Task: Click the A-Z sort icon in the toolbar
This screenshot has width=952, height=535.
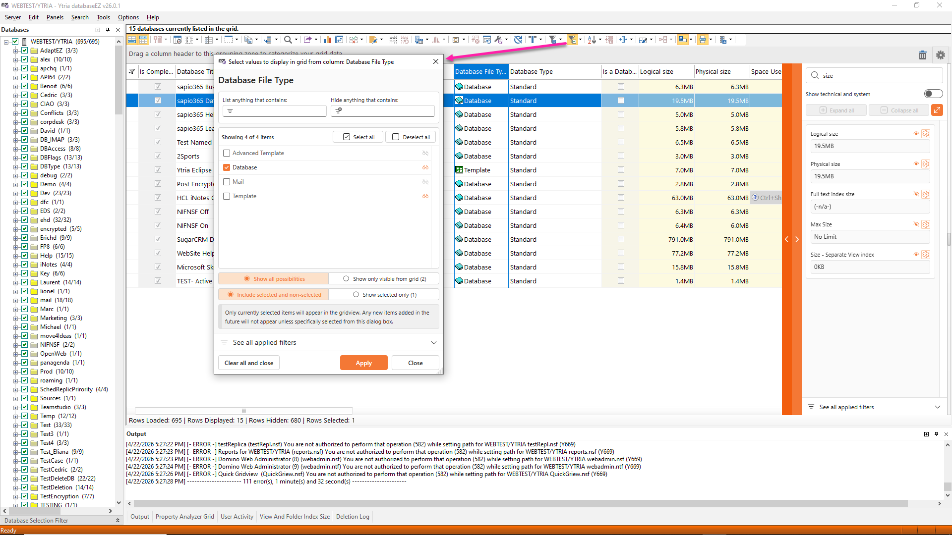Action: 592,40
